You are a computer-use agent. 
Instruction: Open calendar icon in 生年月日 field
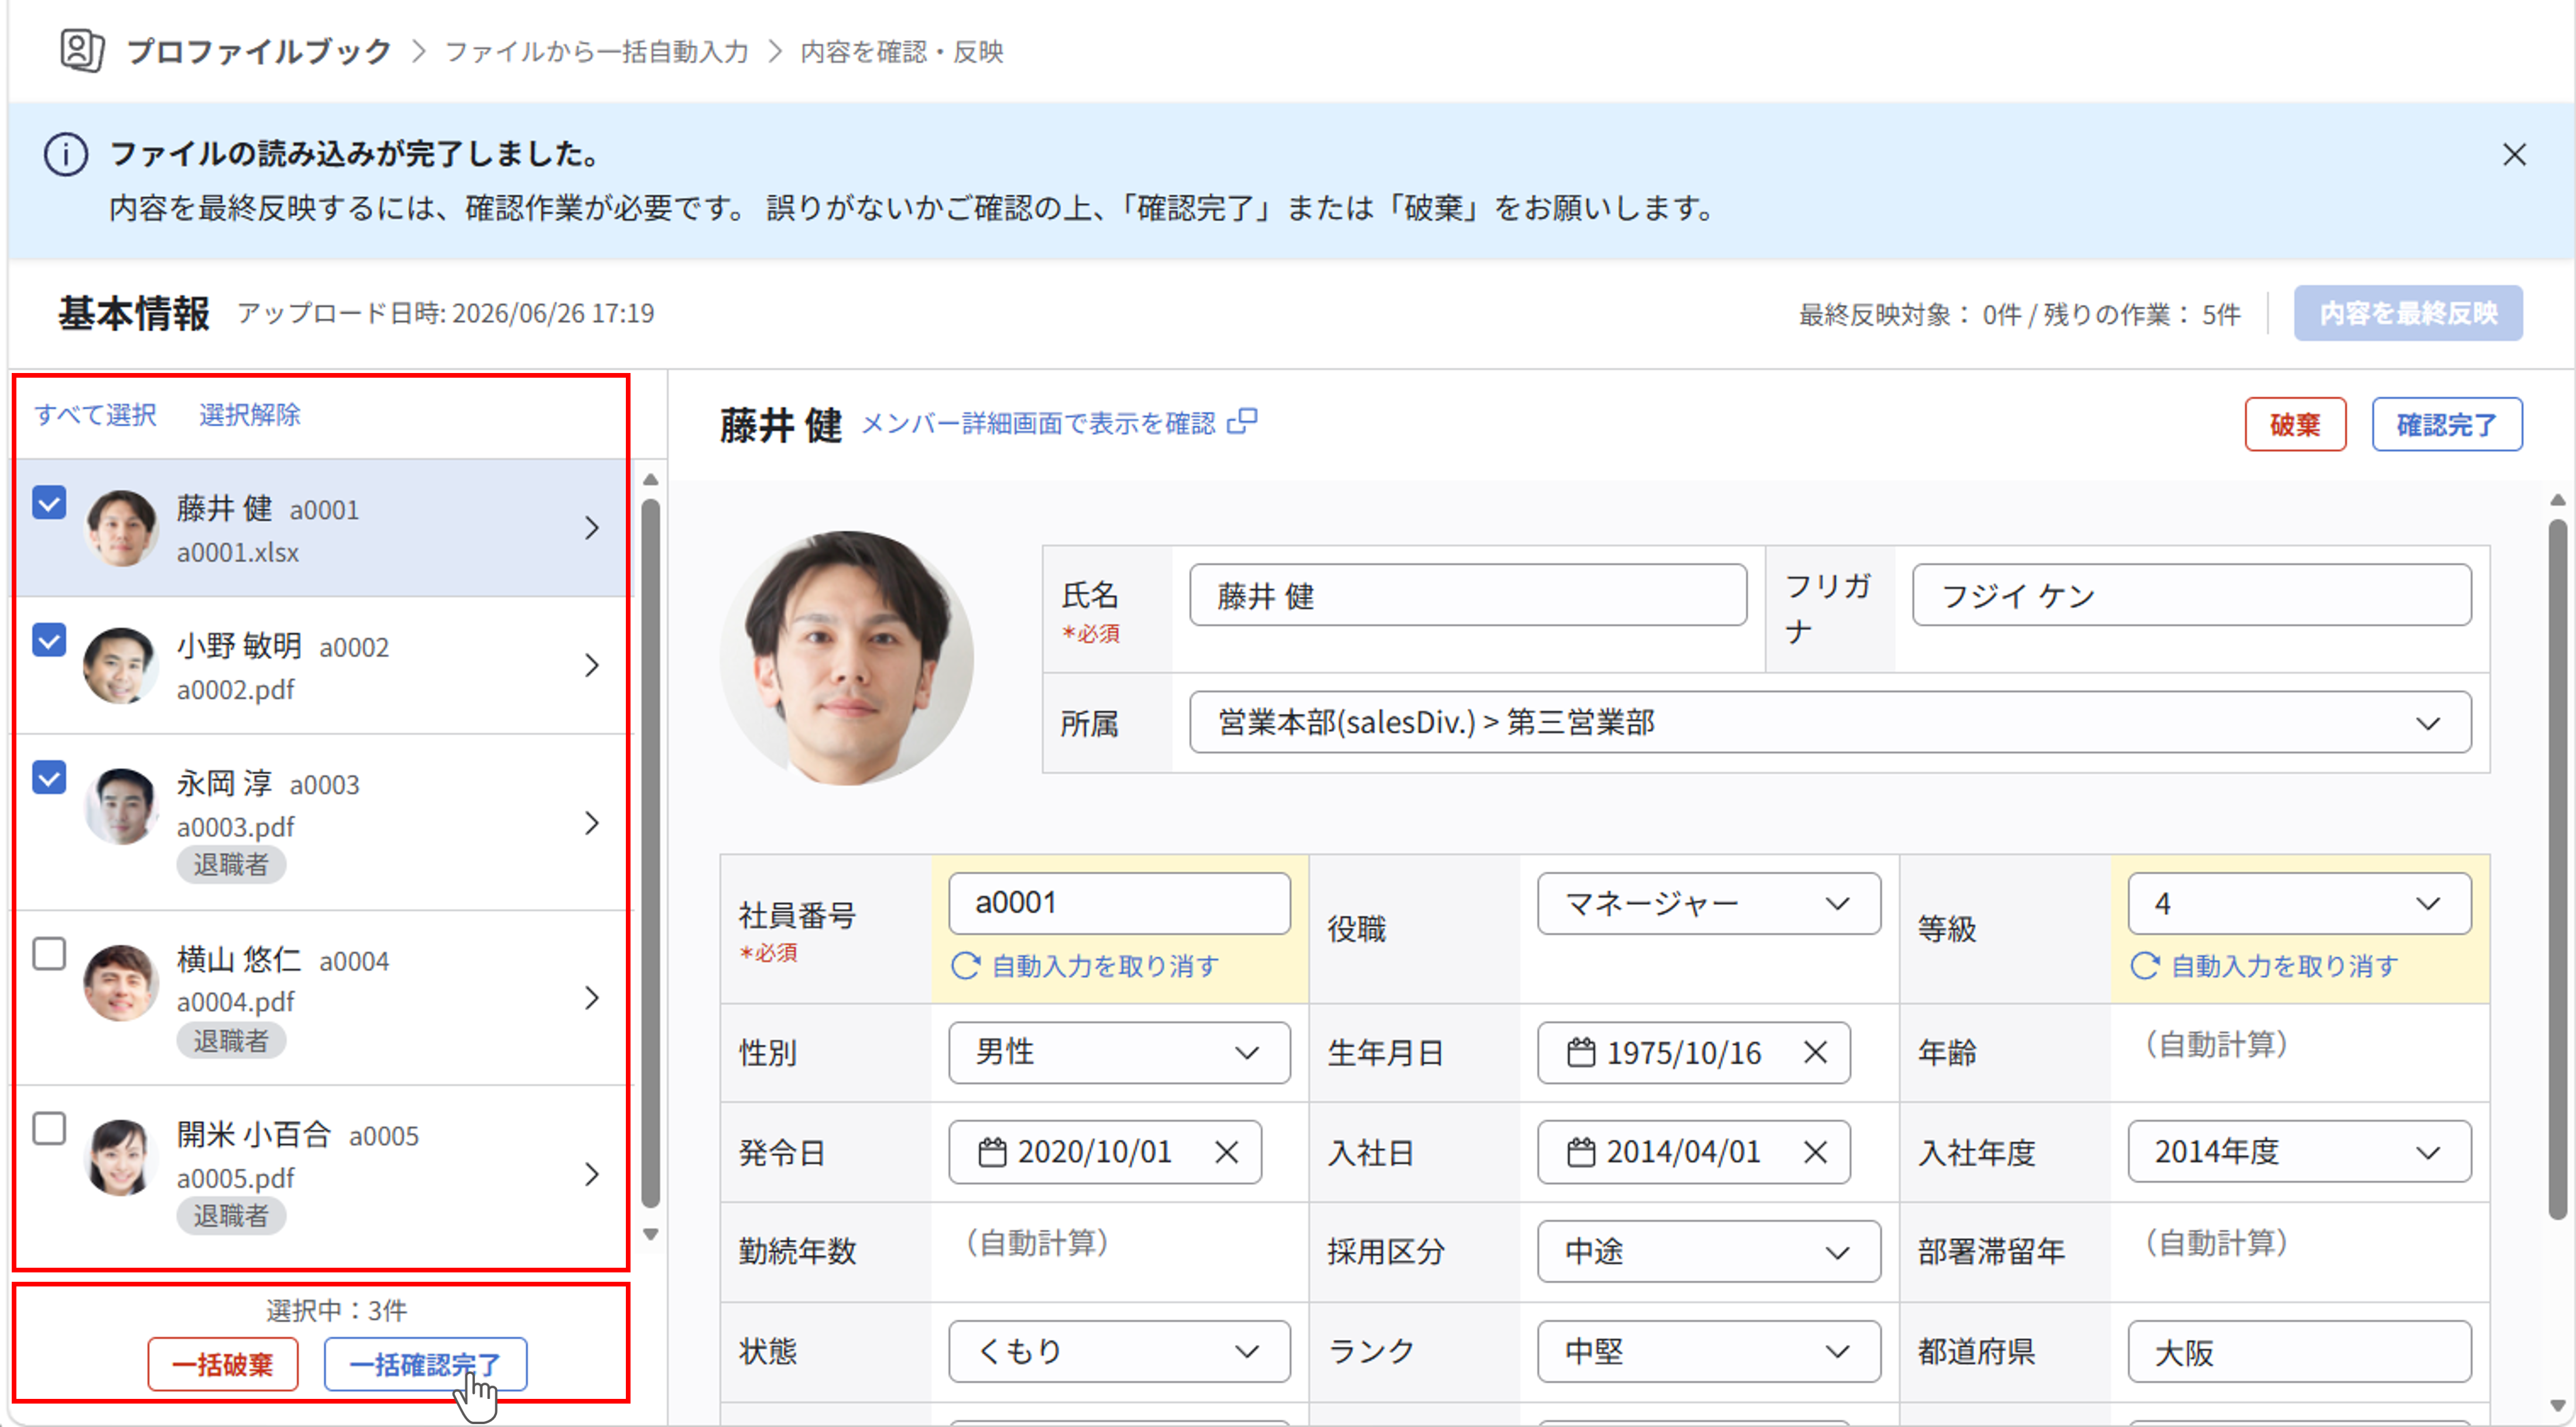[x=1581, y=1052]
